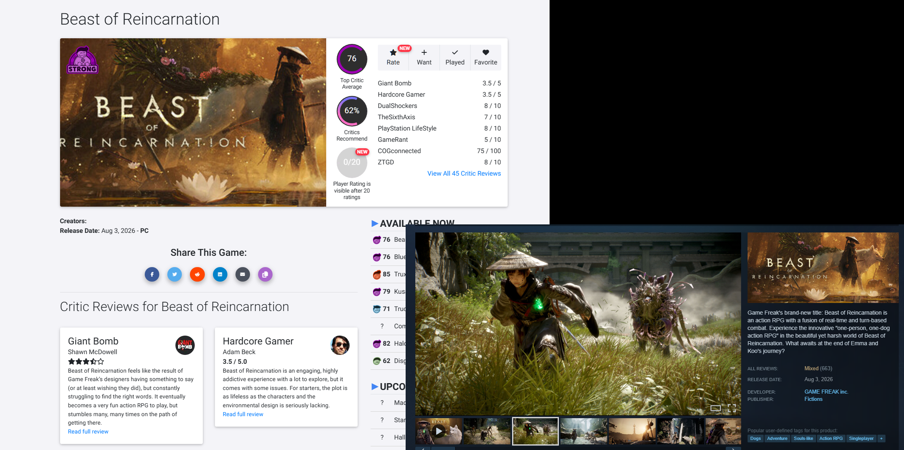Click Adam Beck's reviewer avatar

(x=340, y=345)
